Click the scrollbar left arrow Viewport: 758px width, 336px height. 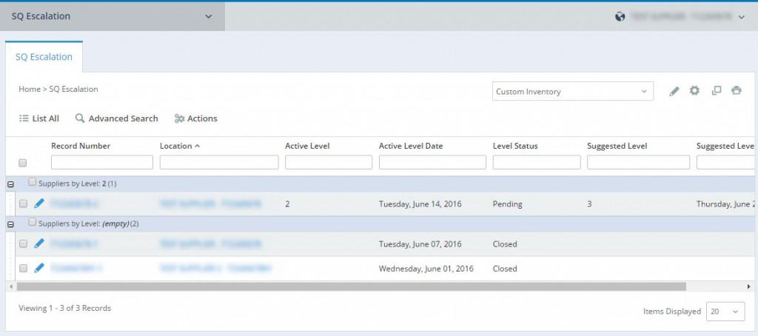pyautogui.click(x=10, y=286)
